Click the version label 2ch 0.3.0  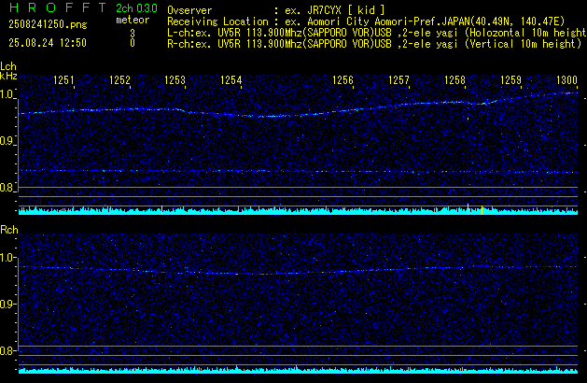(x=136, y=7)
